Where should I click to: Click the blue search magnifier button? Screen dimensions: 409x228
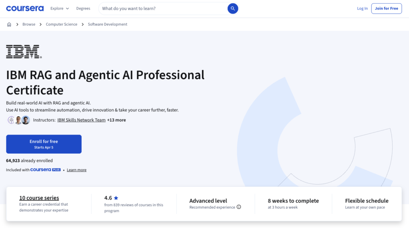coord(233,9)
